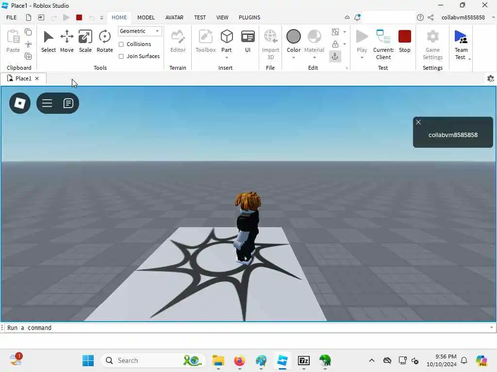The height and width of the screenshot is (372, 497).
Task: Click the Cut scissors icon
Action: point(28,44)
